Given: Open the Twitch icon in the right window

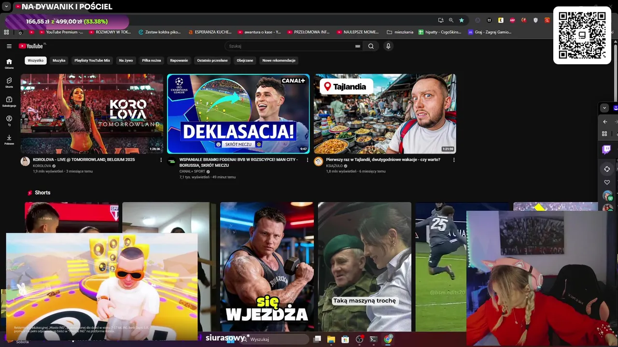Looking at the screenshot, I should click(x=607, y=149).
